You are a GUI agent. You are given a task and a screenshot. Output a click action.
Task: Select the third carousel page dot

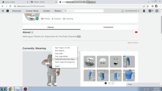coord(113,83)
